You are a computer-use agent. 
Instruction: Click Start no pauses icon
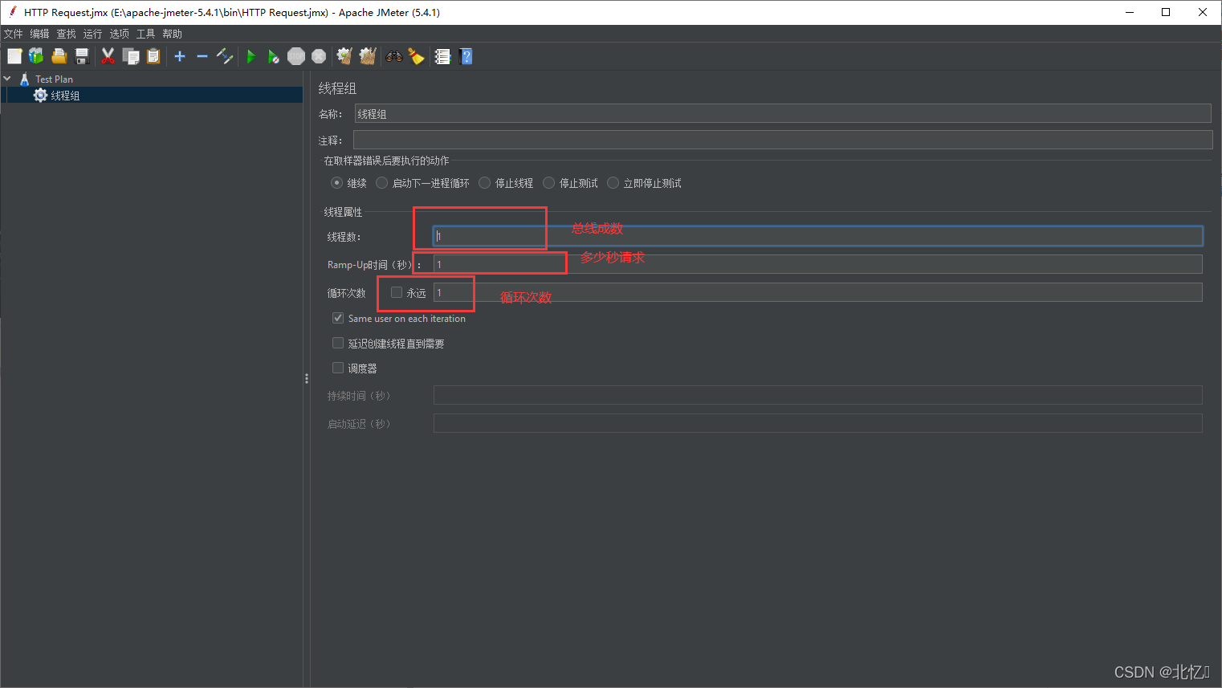point(274,56)
